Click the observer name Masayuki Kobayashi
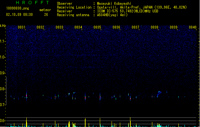Screen dimensions: 200x127 (x=114, y=3)
